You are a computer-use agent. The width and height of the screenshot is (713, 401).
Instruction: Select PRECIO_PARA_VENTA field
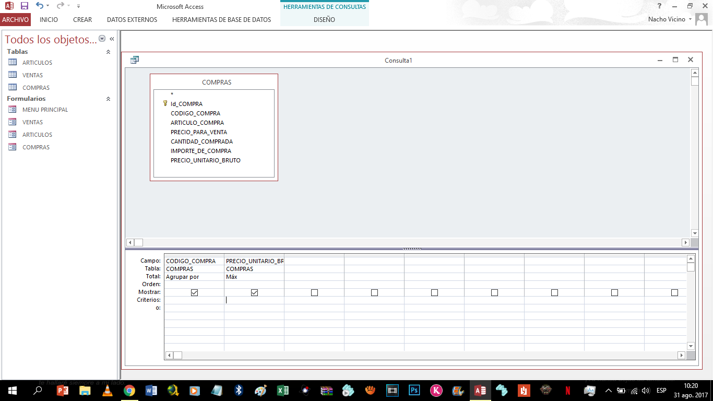(199, 132)
